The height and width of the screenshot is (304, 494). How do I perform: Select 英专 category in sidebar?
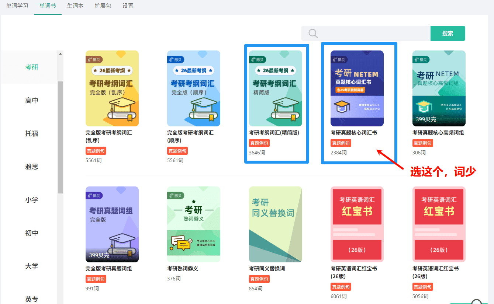[x=32, y=299]
